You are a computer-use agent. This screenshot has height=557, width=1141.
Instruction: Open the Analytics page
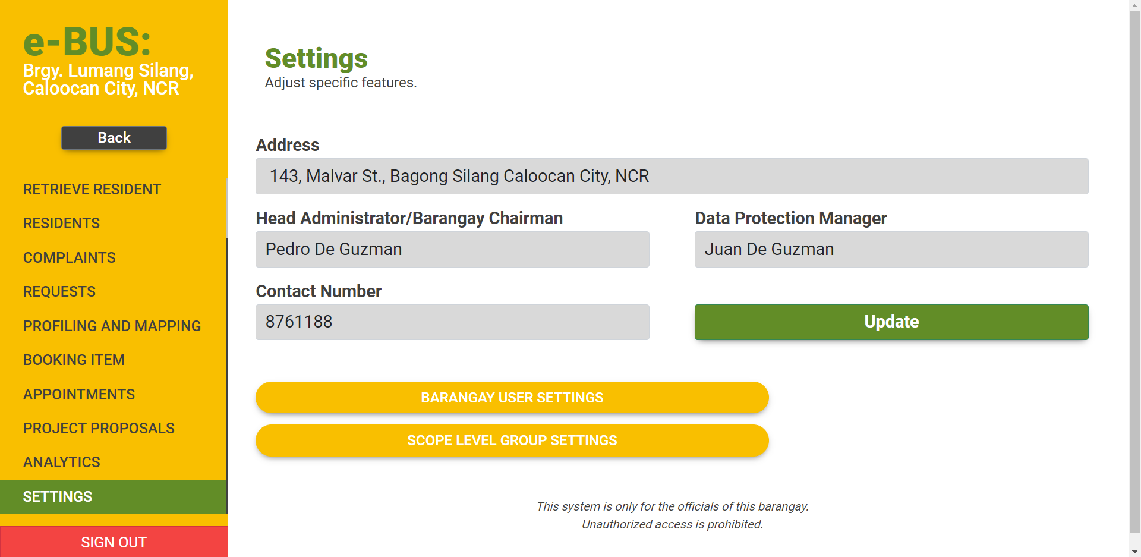point(62,462)
